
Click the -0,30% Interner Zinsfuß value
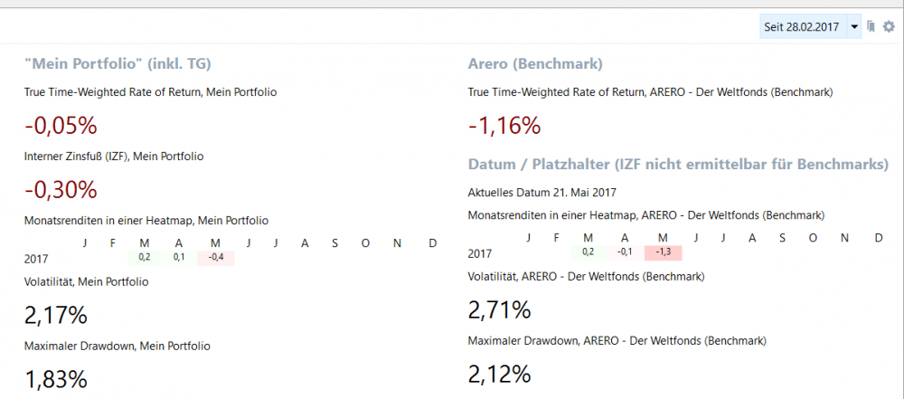[x=61, y=190]
